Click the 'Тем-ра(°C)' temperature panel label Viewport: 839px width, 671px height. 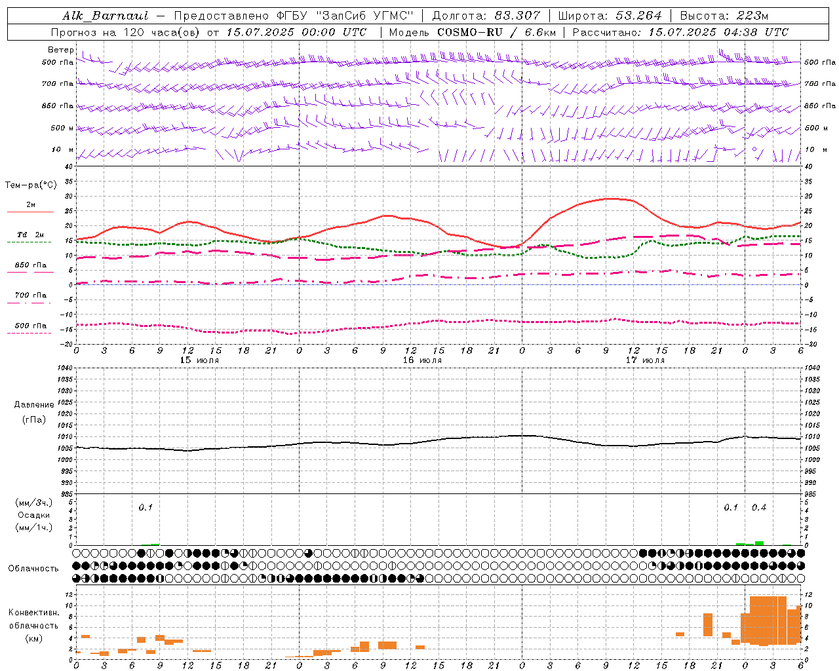pos(31,185)
